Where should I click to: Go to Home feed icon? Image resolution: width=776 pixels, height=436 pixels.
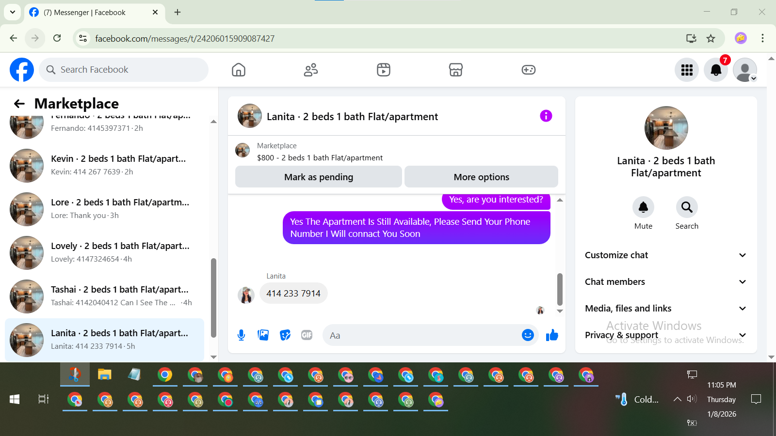239,70
